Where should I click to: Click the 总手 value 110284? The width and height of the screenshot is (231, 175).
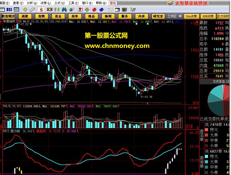click(x=217, y=39)
